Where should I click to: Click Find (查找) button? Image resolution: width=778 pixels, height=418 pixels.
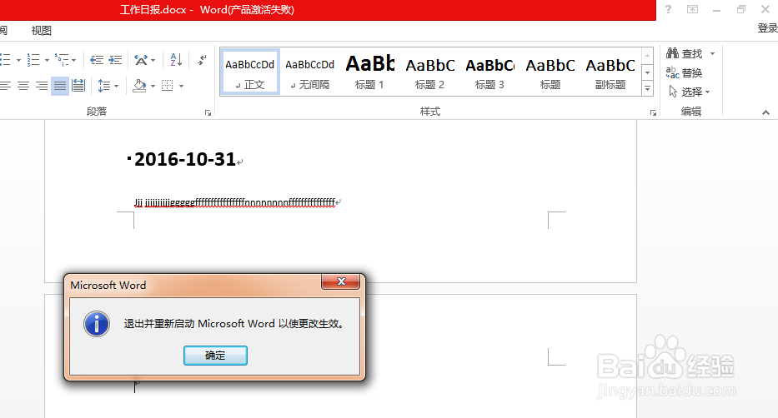pos(685,53)
